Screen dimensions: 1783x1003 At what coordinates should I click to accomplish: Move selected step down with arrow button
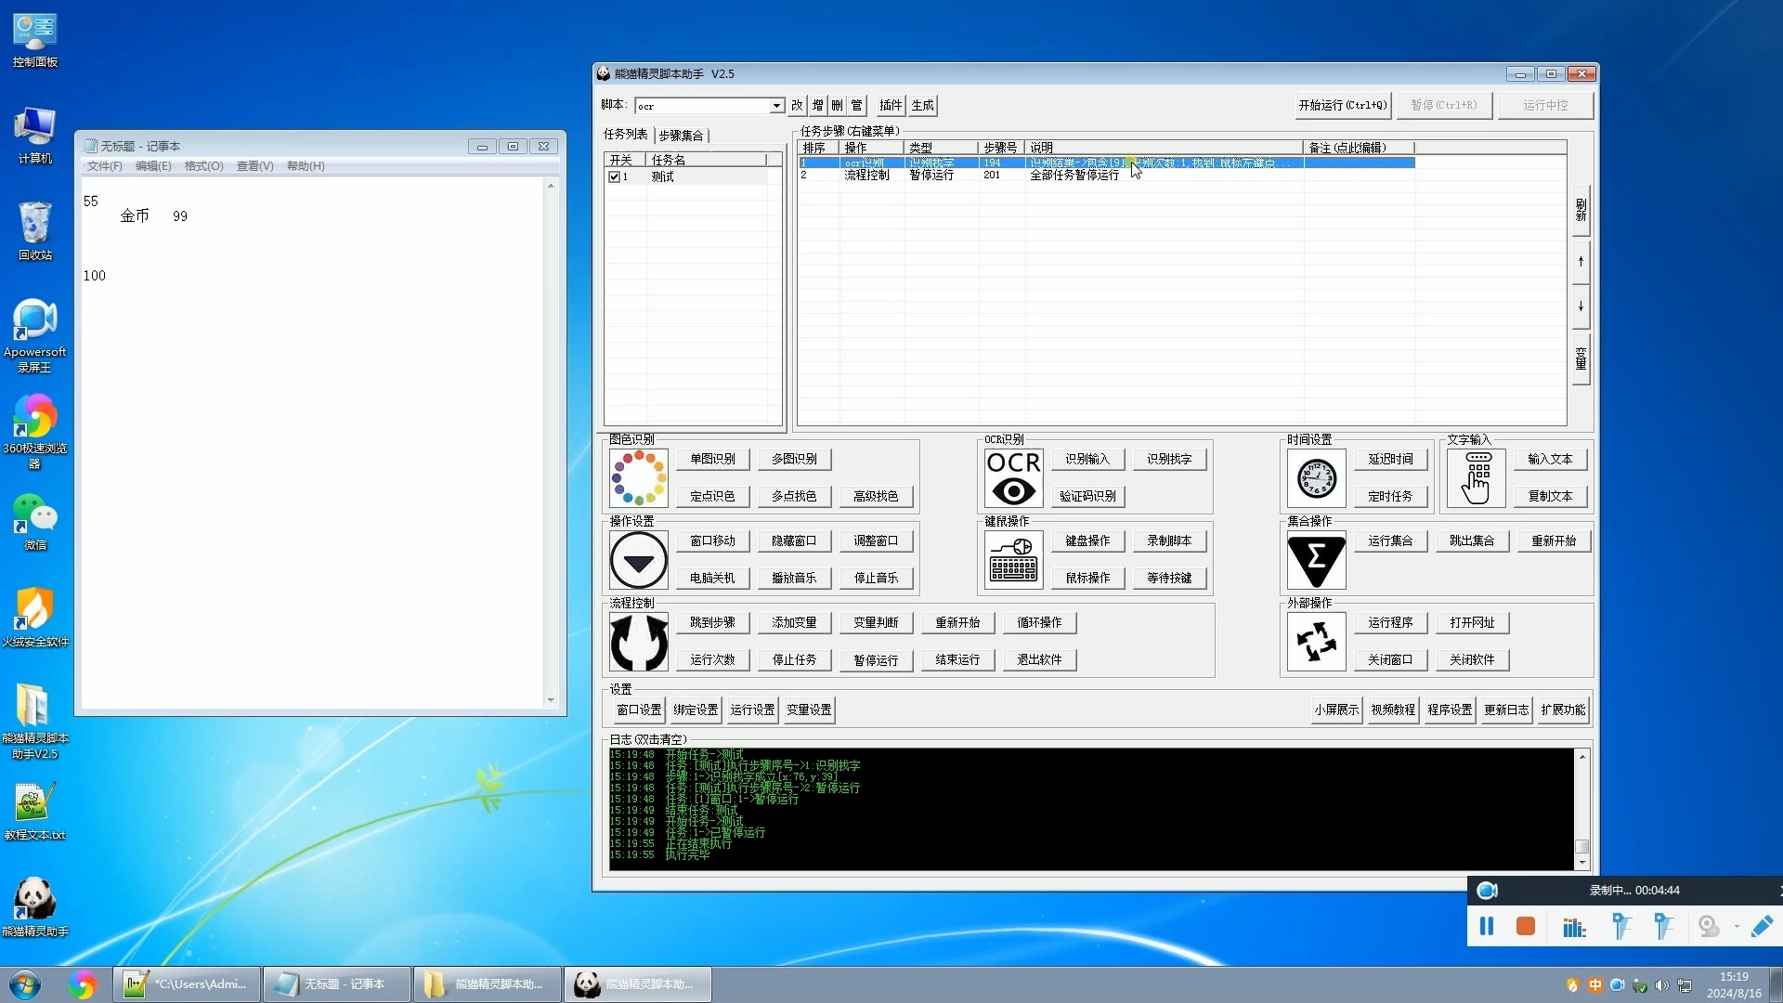(x=1581, y=306)
